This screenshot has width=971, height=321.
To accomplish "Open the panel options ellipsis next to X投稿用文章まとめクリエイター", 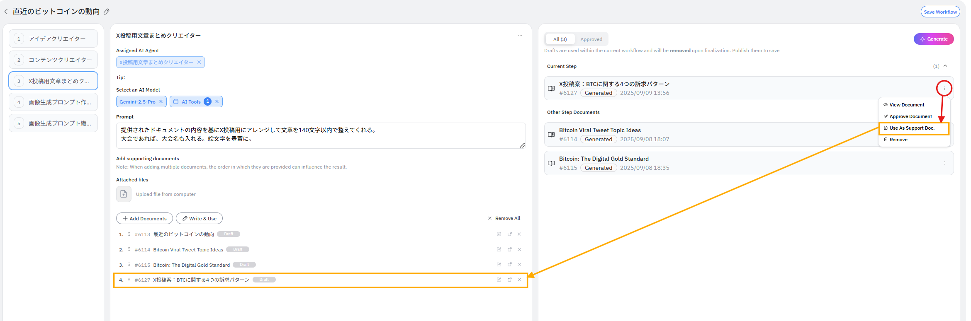I will (520, 35).
